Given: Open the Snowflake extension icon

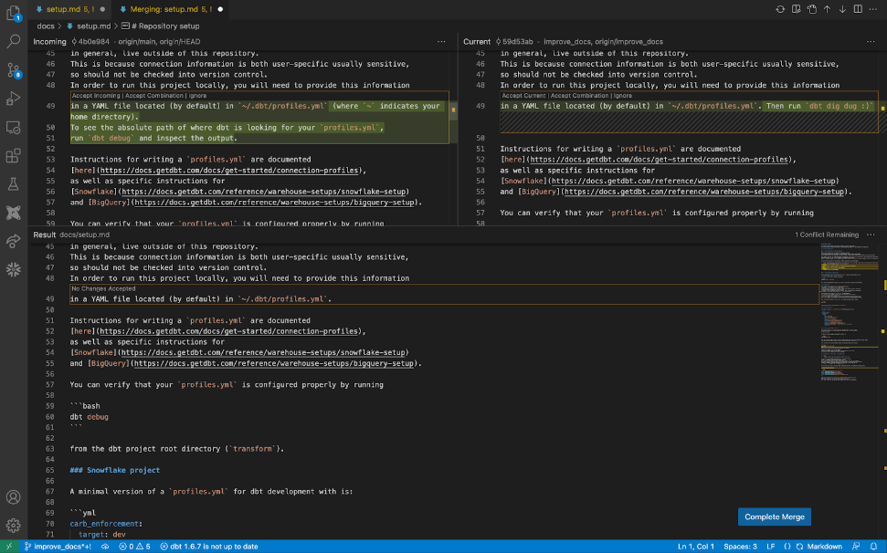Looking at the screenshot, I should coord(13,269).
